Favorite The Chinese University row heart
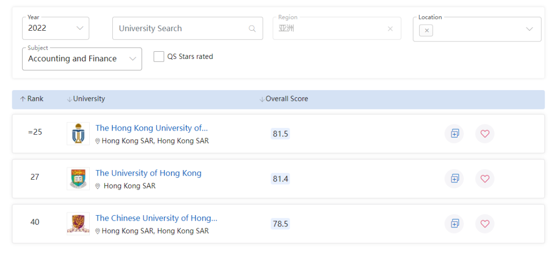Screen dimensions: 554x253 (x=485, y=224)
